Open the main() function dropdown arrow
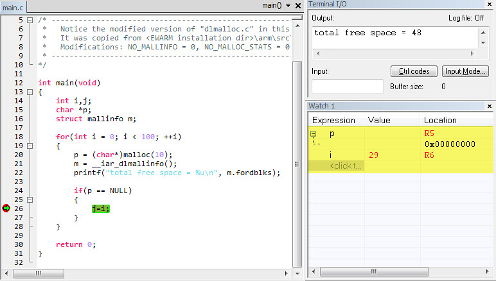 [x=288, y=6]
